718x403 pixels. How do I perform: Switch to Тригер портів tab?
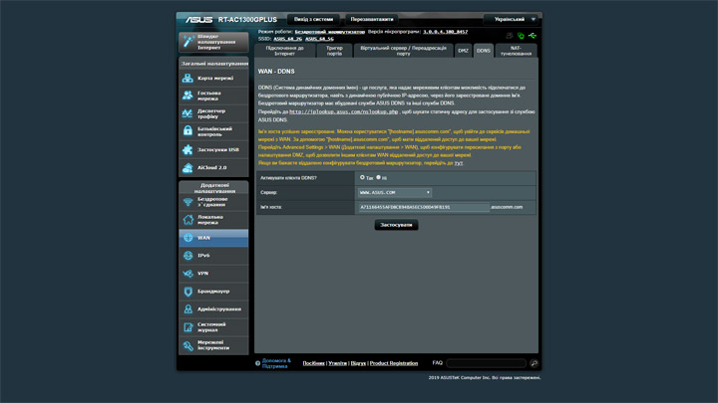pyautogui.click(x=334, y=51)
